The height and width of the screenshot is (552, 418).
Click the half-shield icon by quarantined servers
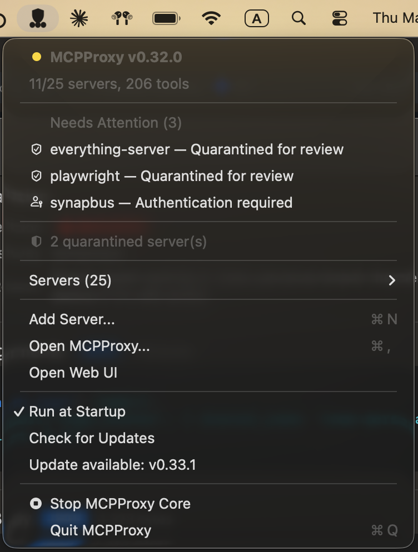(37, 242)
